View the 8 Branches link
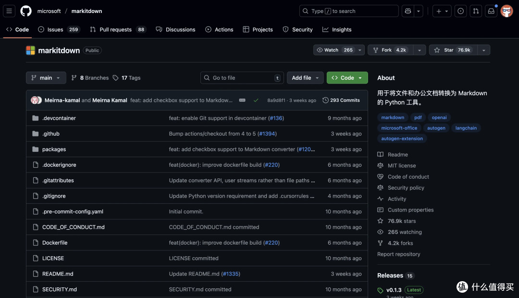Screen dimensions: 519x298 tap(90, 78)
